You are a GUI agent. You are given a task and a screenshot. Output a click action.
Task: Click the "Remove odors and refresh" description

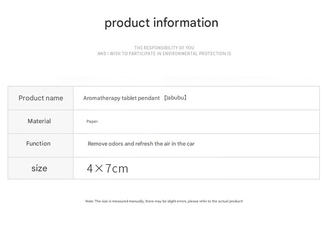141,144
